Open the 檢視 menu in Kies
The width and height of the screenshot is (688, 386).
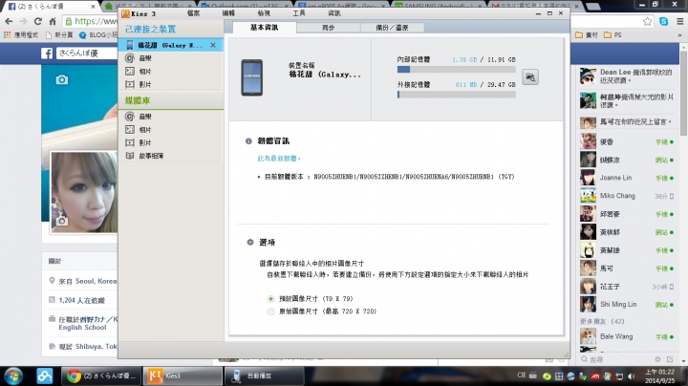(264, 13)
